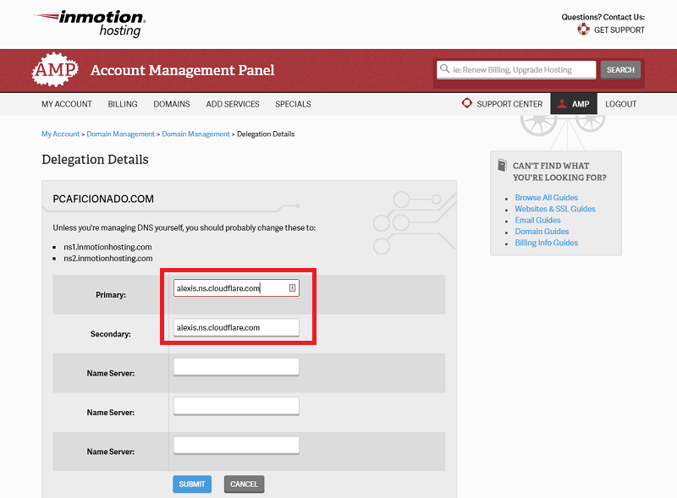This screenshot has height=498, width=677.
Task: Click the lifebuoy Get Support icon
Action: (583, 30)
